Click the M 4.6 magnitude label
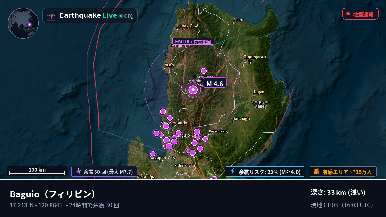The width and height of the screenshot is (386, 217). click(215, 83)
